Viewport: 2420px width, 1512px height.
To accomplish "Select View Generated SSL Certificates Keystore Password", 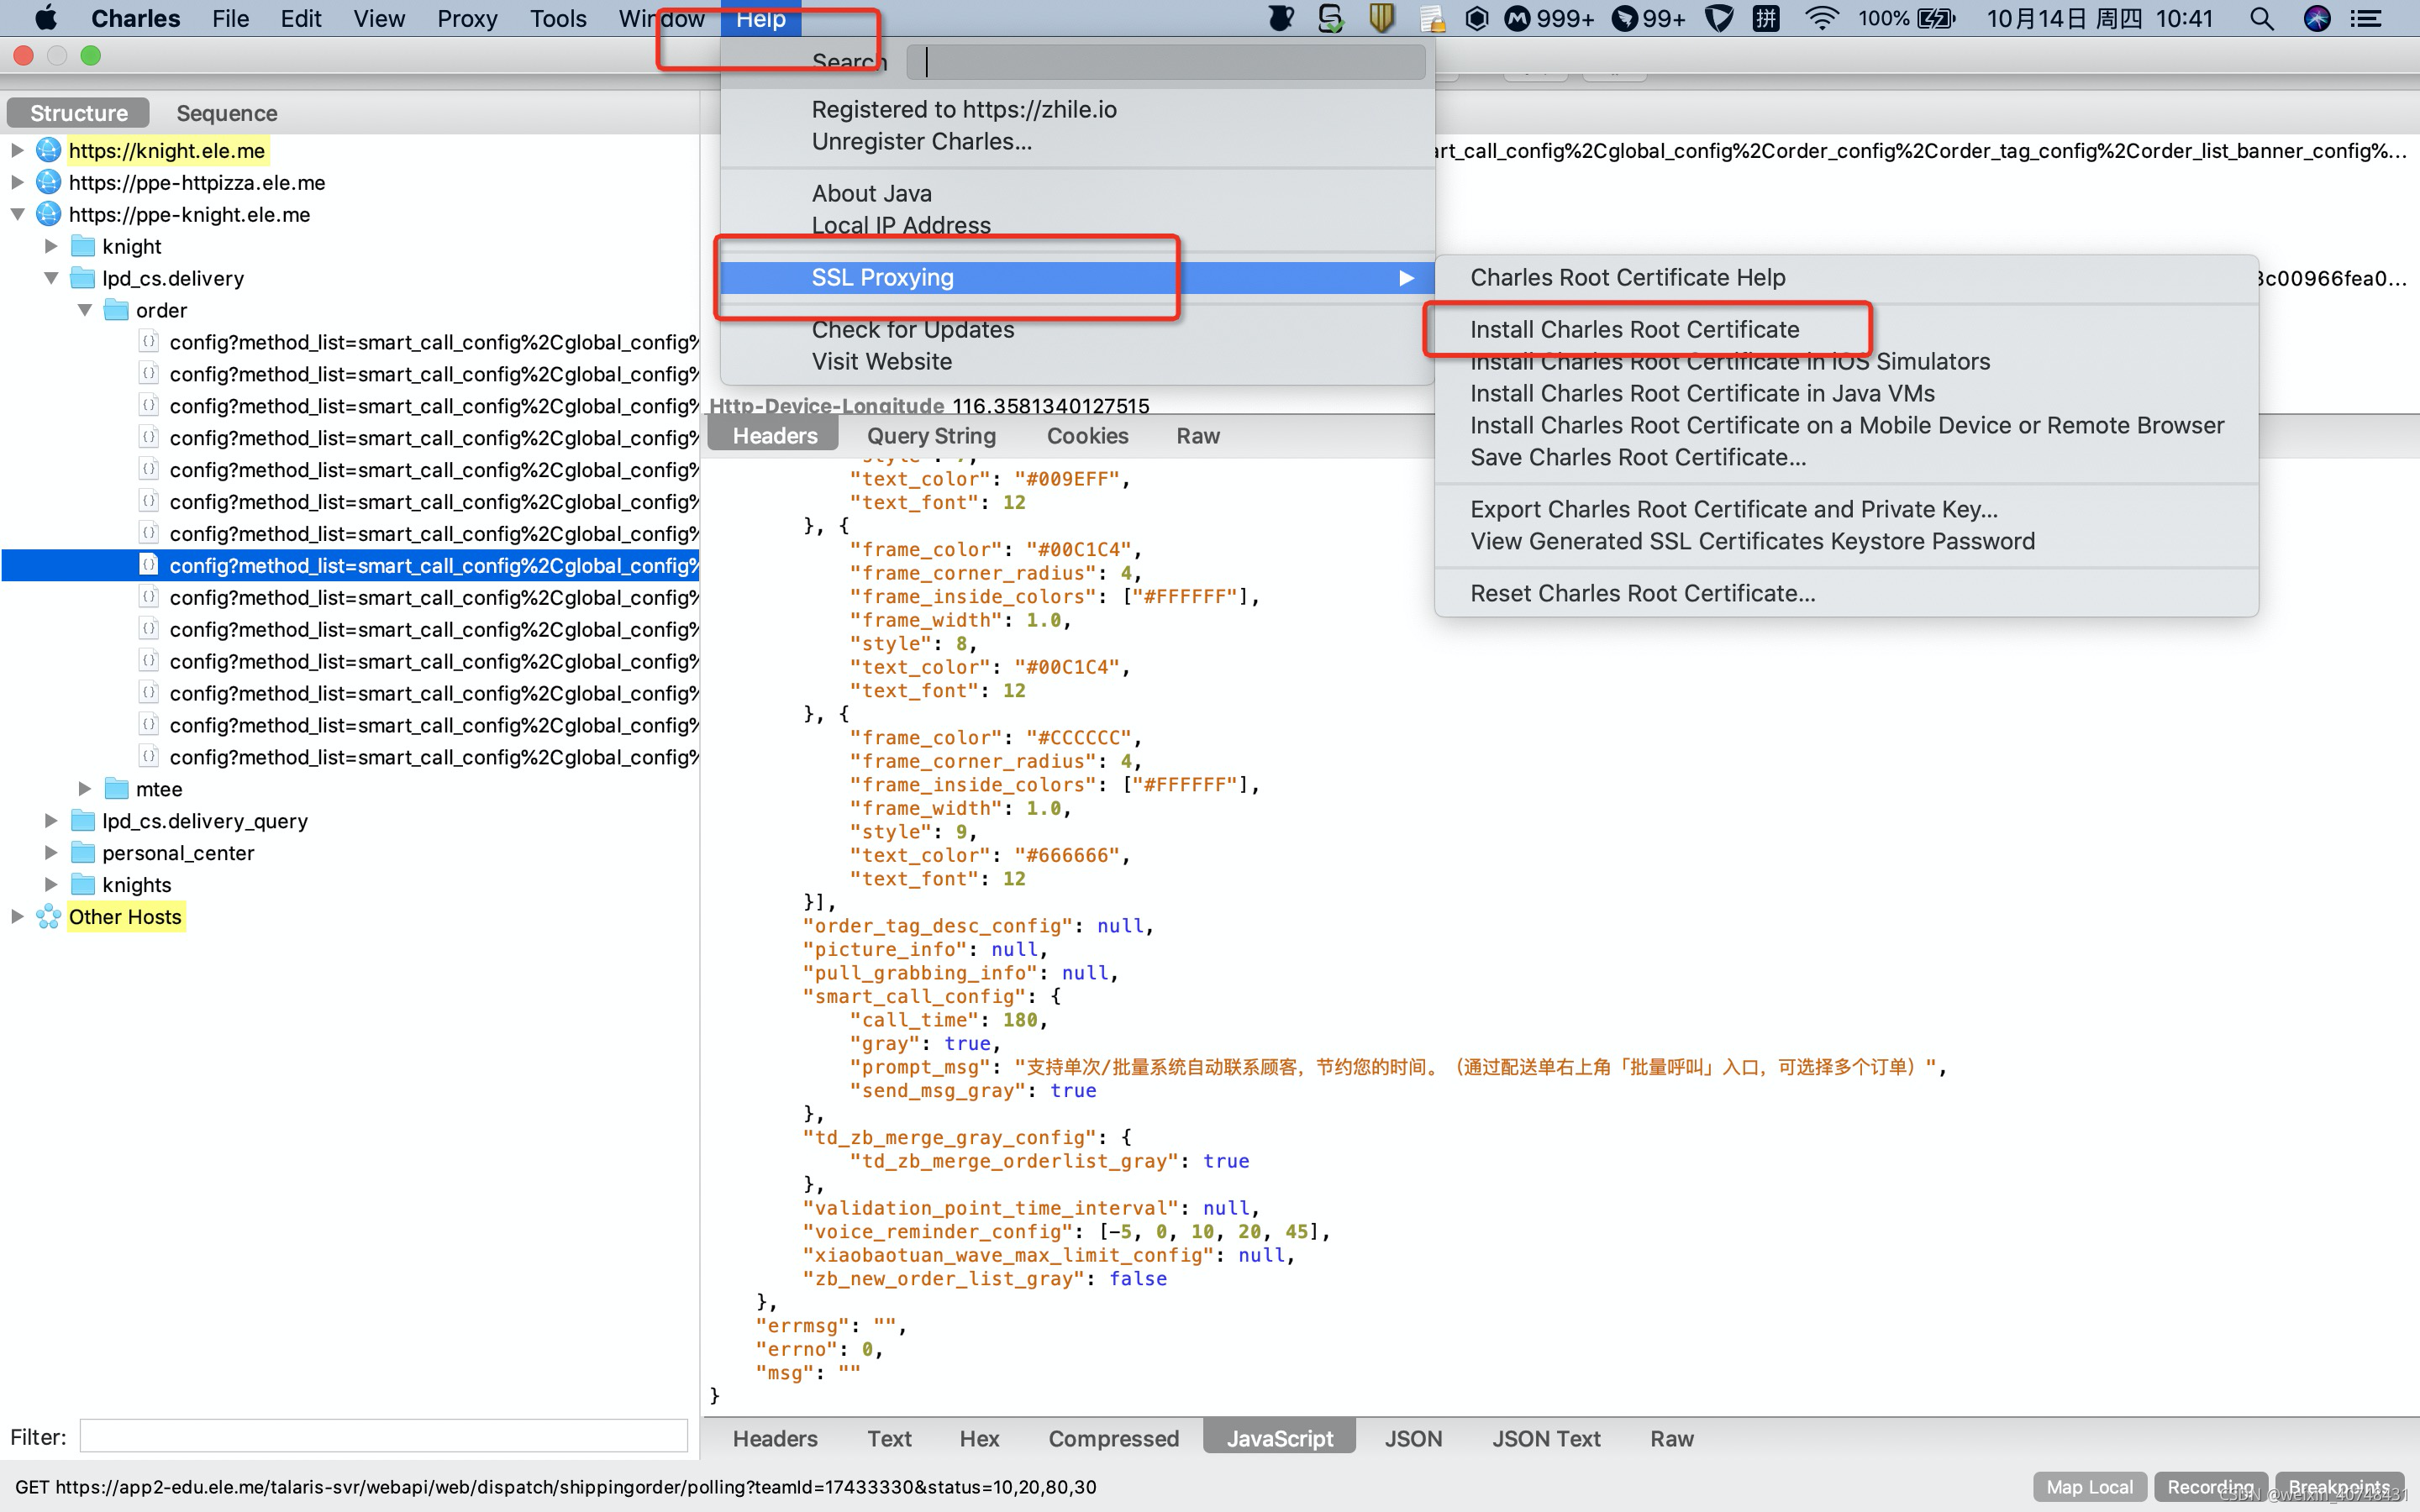I will [1752, 541].
